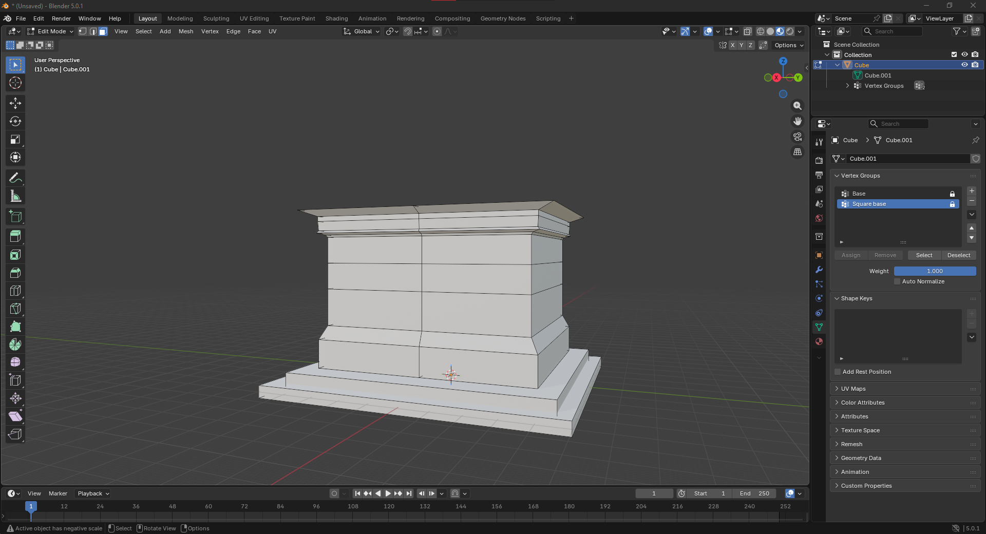Expand the Geometry Data panel

(x=861, y=458)
